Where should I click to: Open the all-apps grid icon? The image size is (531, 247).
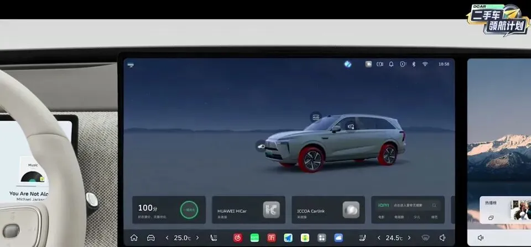pyautogui.click(x=322, y=238)
